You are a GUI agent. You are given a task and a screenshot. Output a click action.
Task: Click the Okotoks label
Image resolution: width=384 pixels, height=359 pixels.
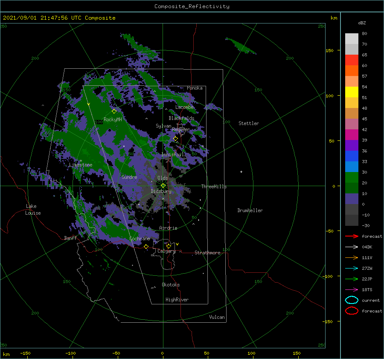click(171, 285)
